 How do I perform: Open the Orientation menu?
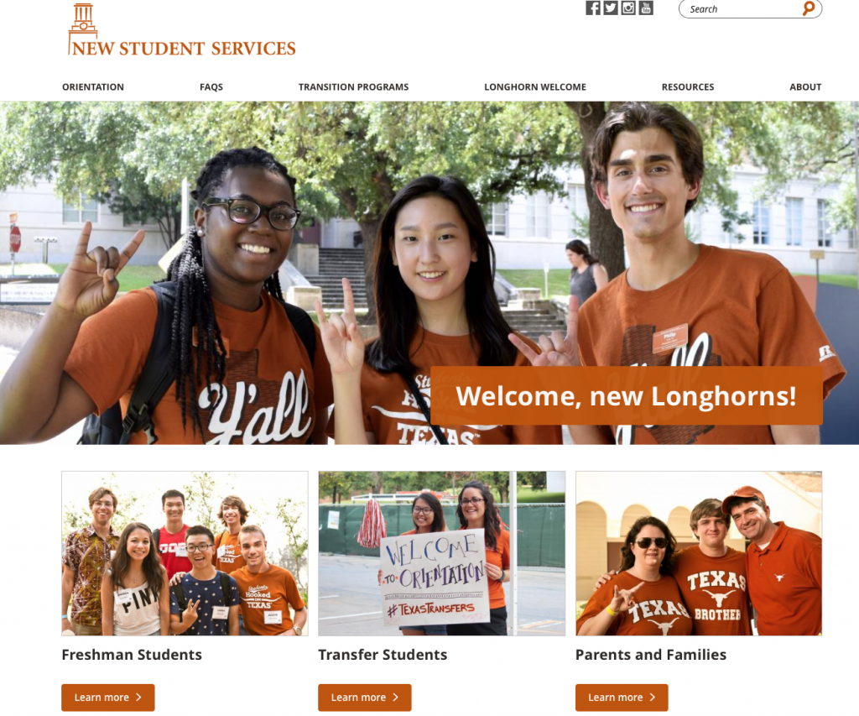point(93,86)
